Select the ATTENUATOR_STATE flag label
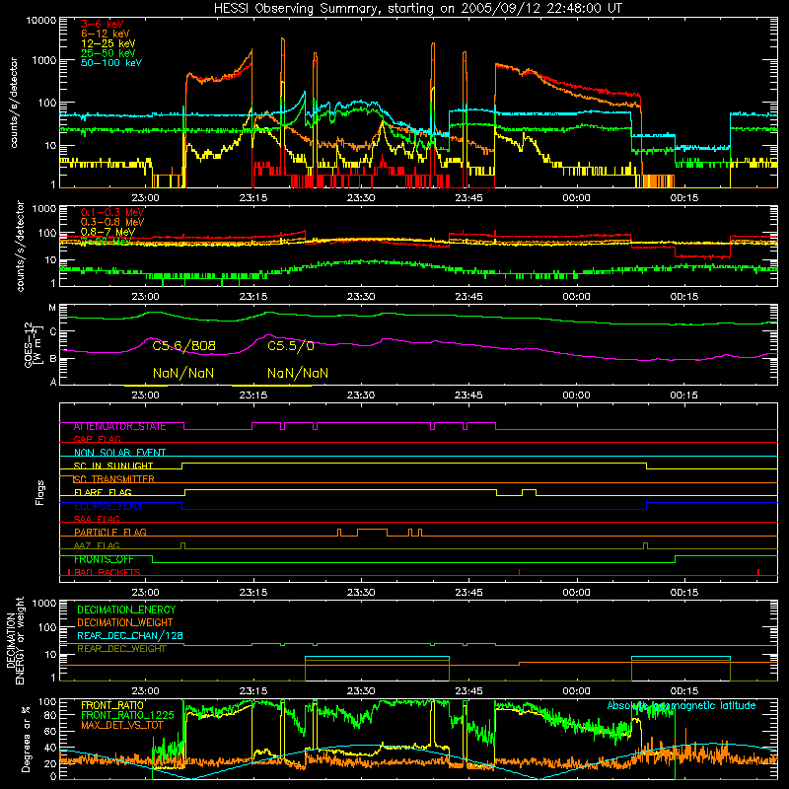Image resolution: width=789 pixels, height=789 pixels. point(119,427)
